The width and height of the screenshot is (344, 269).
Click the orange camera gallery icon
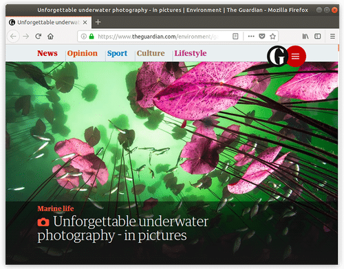pos(43,222)
